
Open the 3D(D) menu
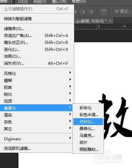click(22, 1)
